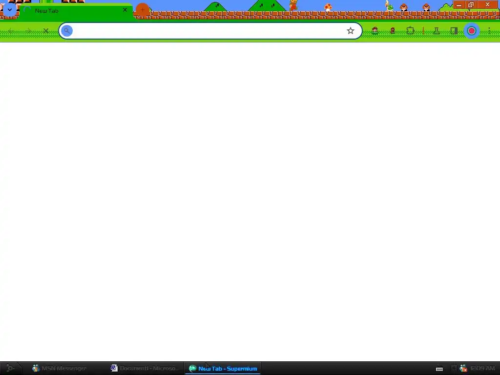Open a new tab with plus button
The height and width of the screenshot is (375, 500).
[143, 10]
